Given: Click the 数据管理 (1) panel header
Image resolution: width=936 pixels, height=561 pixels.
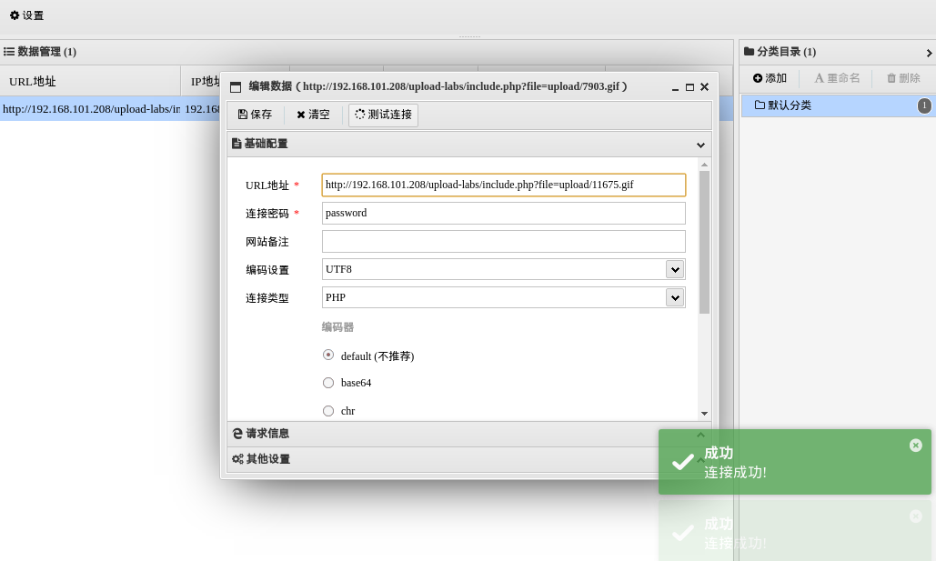Looking at the screenshot, I should point(367,52).
